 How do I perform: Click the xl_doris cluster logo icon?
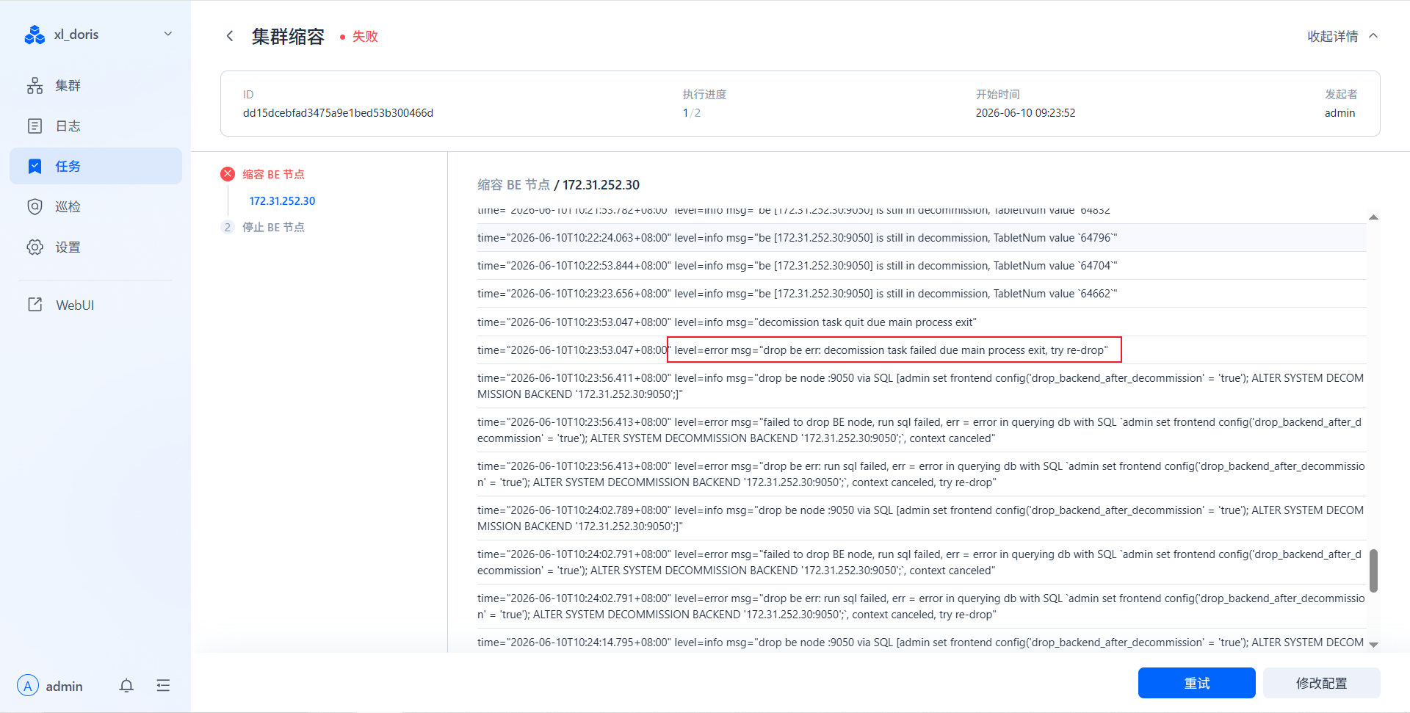pyautogui.click(x=35, y=35)
